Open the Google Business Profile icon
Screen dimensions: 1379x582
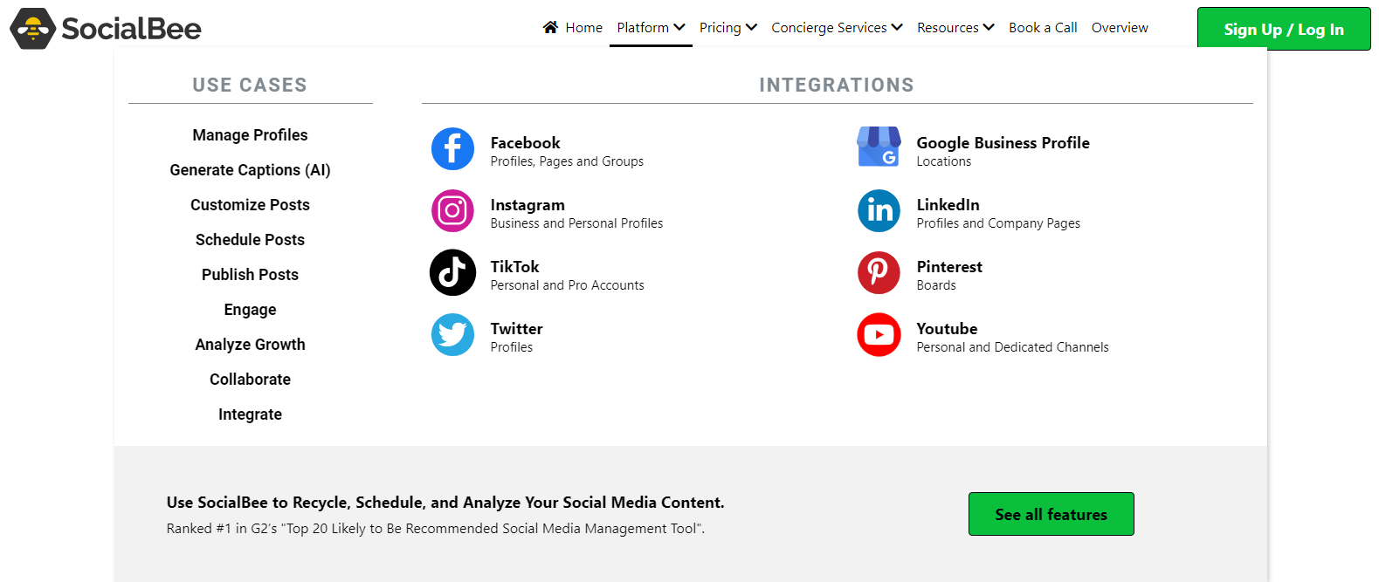[x=879, y=147]
